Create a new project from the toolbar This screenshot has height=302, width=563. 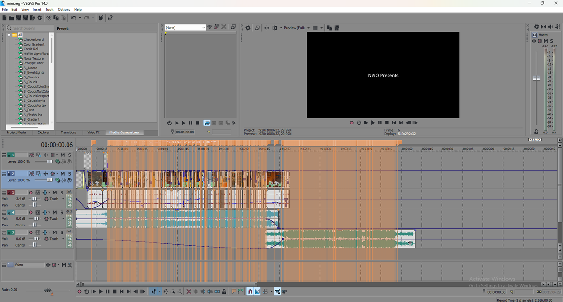[x=4, y=18]
